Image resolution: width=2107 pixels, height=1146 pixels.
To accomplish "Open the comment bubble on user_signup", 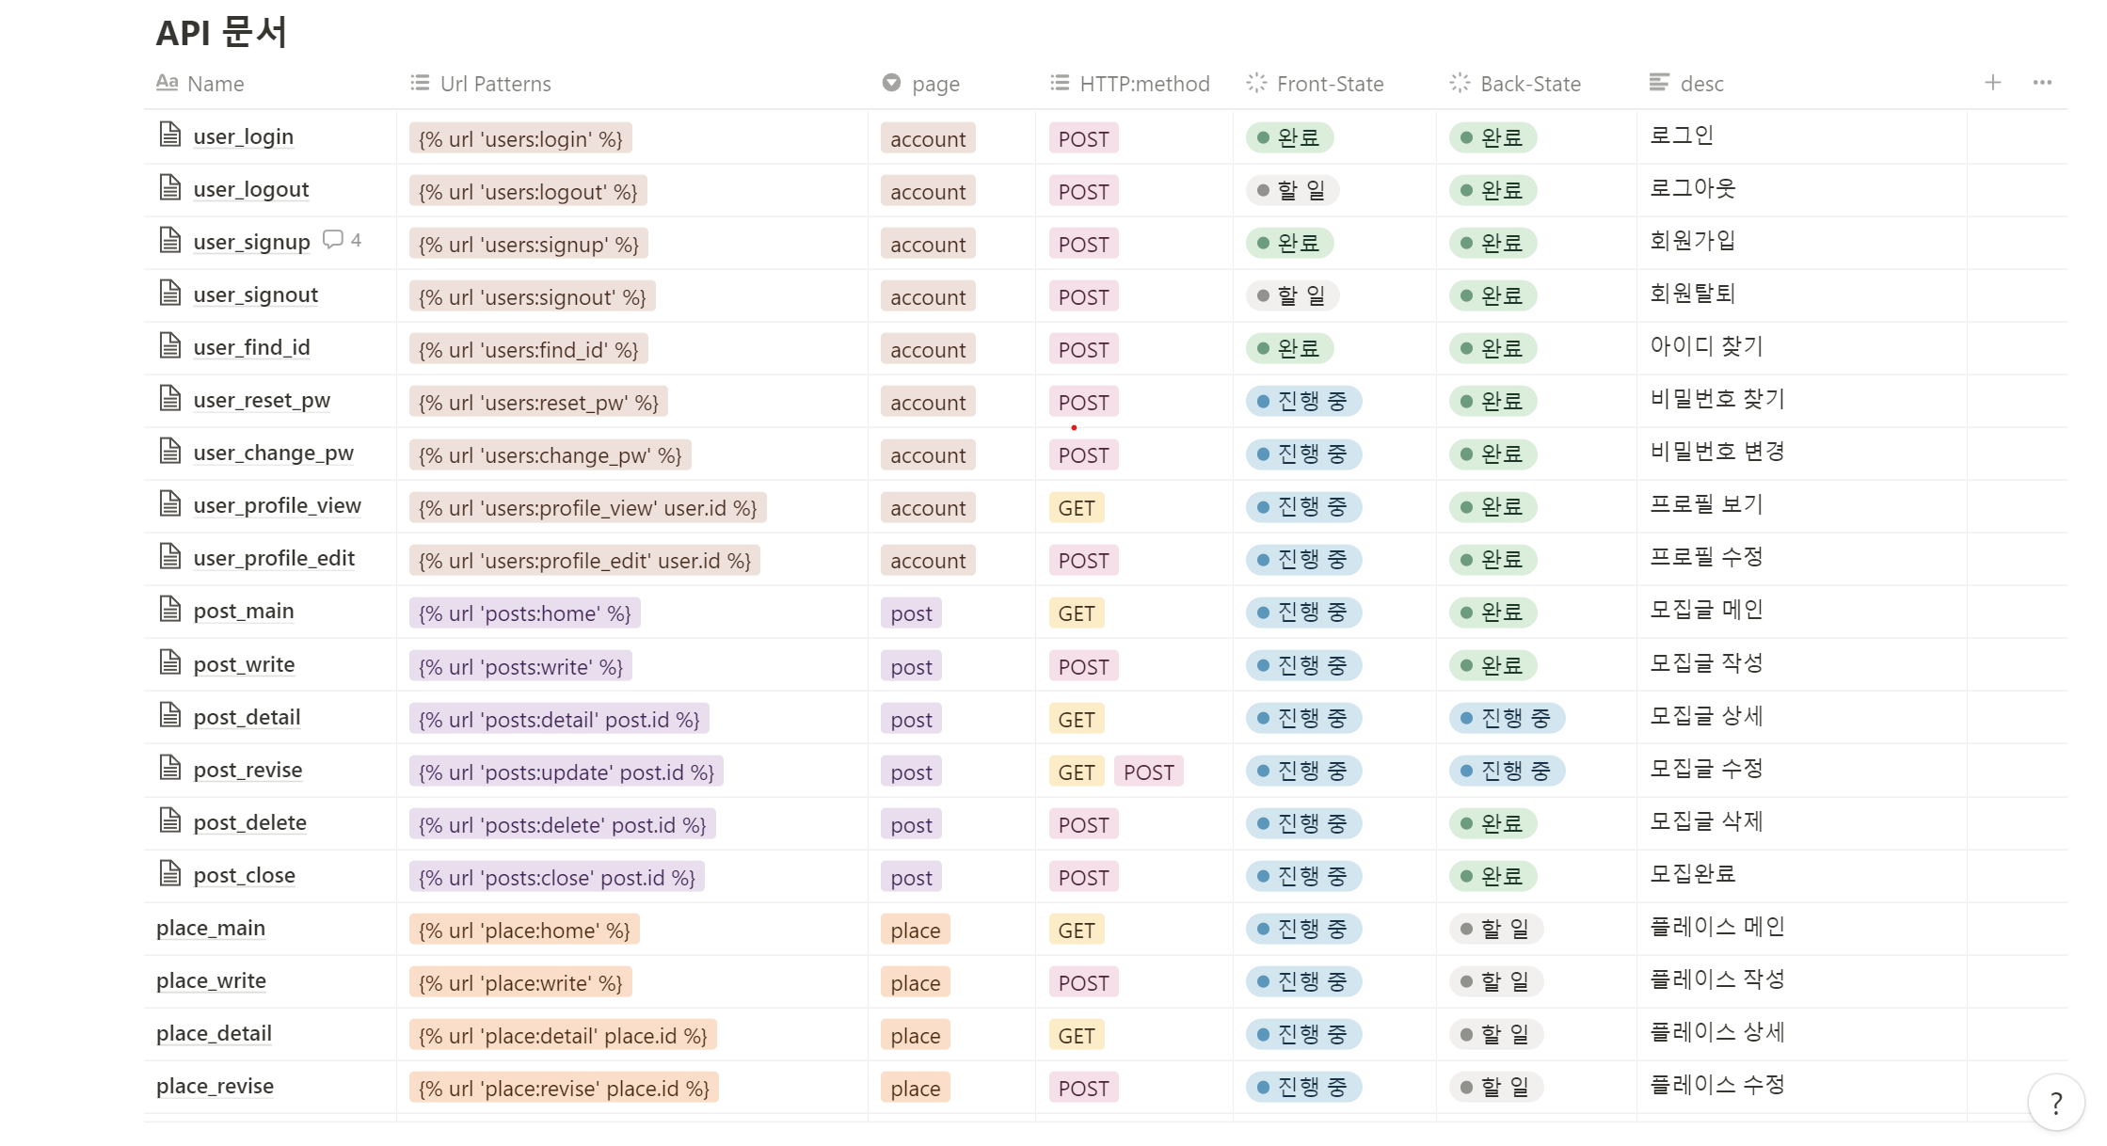I will (333, 240).
